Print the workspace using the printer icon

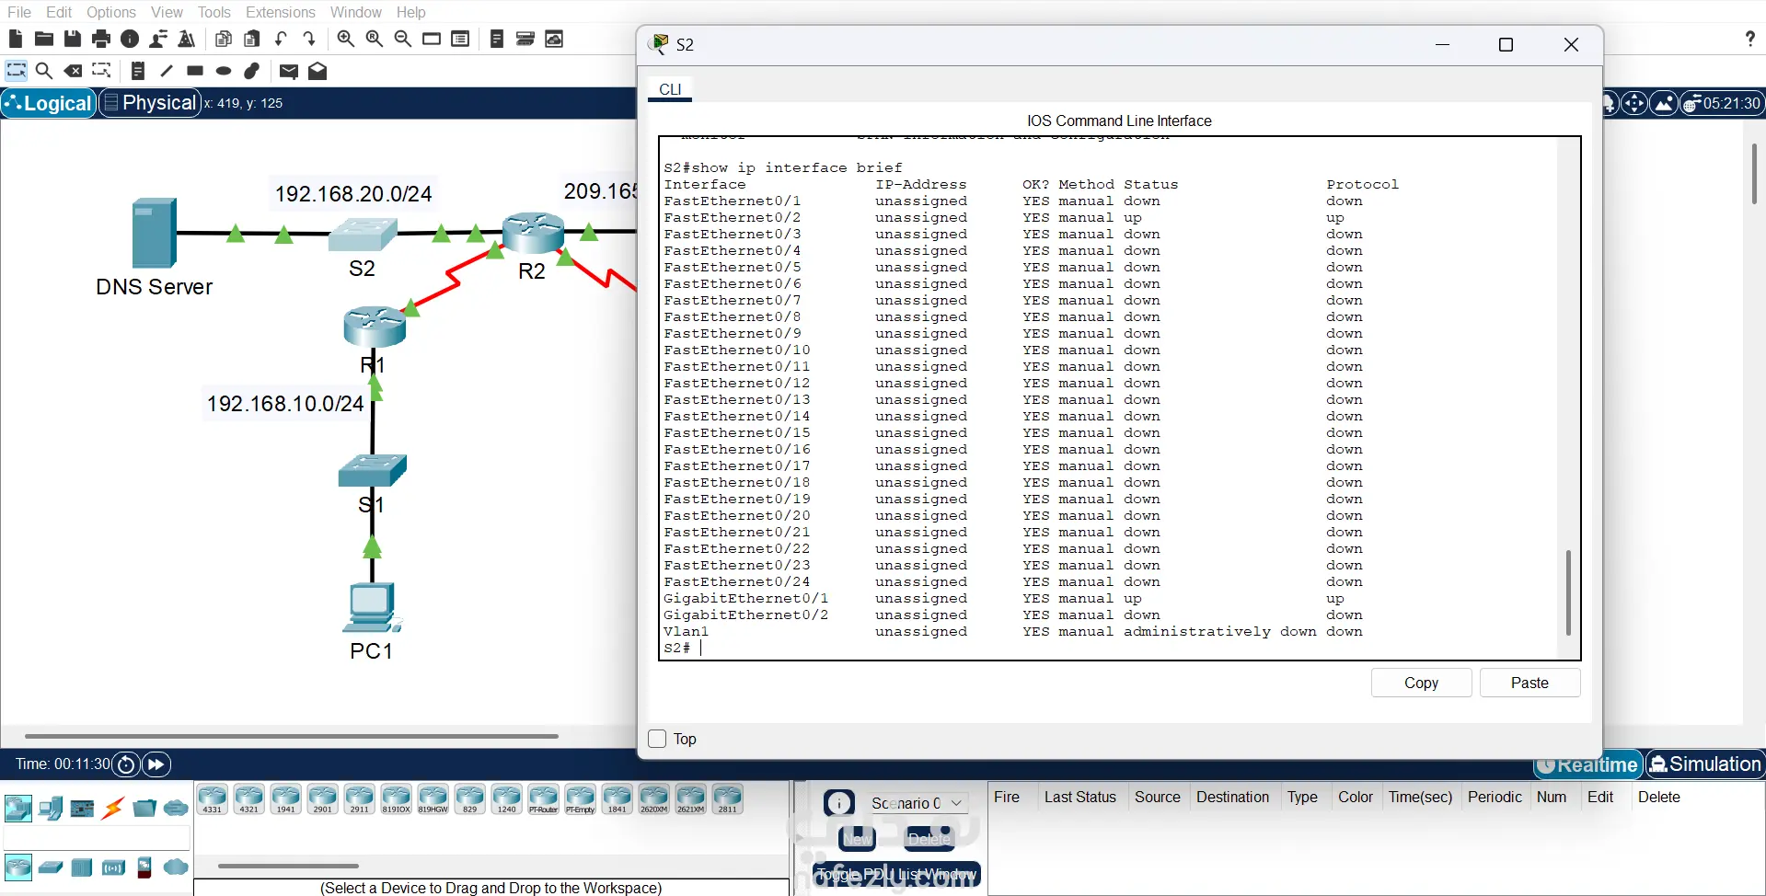101,39
